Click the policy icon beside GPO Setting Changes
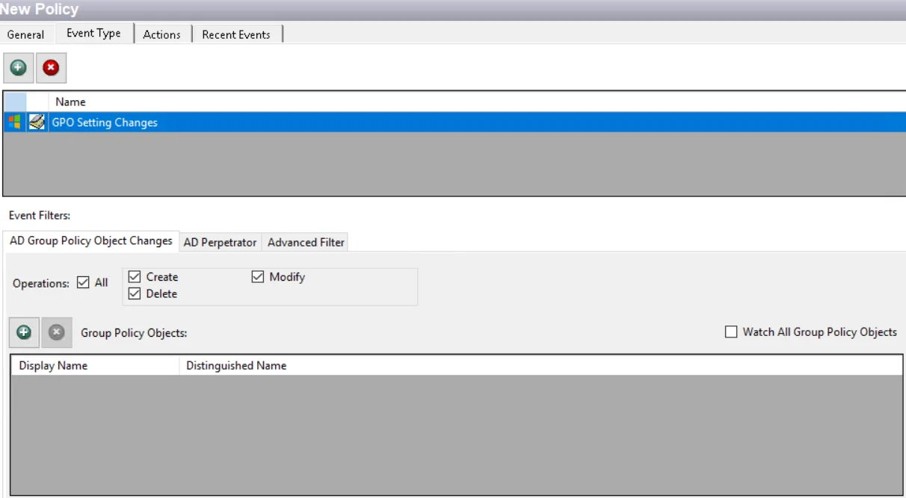This screenshot has height=498, width=906. (37, 122)
